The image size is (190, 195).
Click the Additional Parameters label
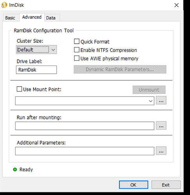point(41,143)
